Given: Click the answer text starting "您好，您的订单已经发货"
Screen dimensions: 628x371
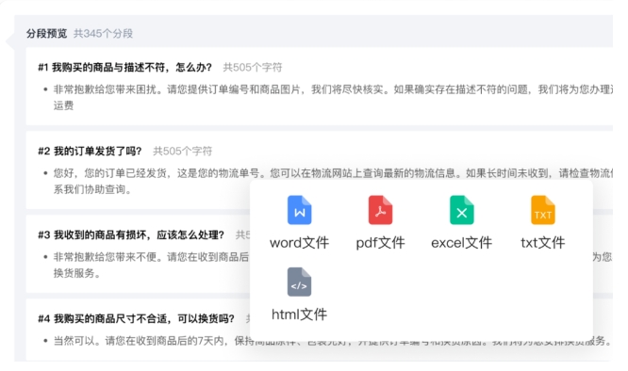Looking at the screenshot, I should pos(333,181).
